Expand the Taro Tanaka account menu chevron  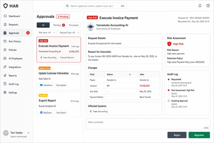point(28,133)
